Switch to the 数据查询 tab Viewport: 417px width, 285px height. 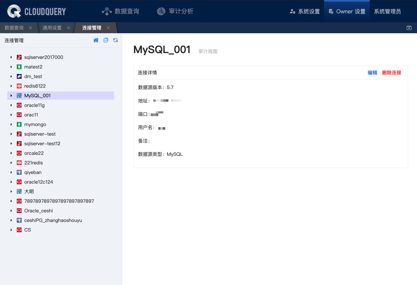14,28
